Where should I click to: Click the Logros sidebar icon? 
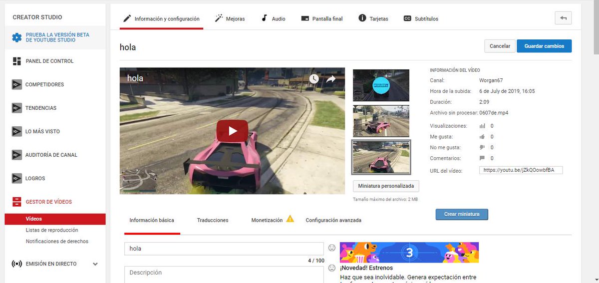[17, 178]
